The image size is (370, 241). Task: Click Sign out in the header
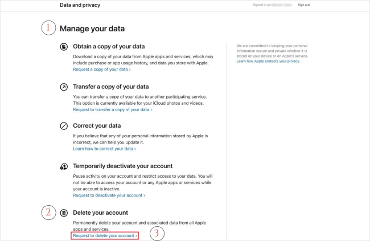pos(304,5)
